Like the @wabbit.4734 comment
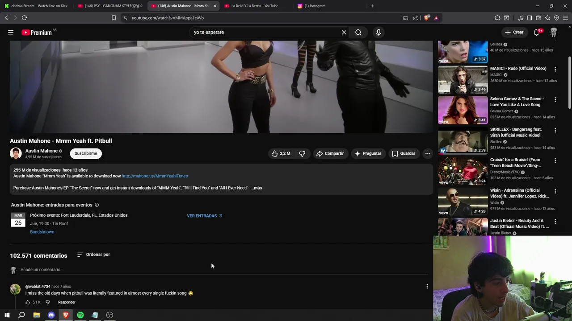 pyautogui.click(x=27, y=302)
